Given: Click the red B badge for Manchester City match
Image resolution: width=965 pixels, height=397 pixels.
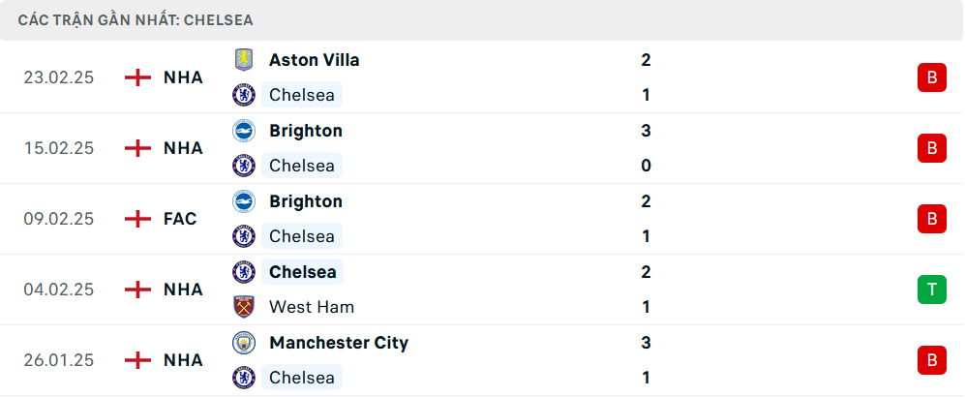Looking at the screenshot, I should [931, 360].
